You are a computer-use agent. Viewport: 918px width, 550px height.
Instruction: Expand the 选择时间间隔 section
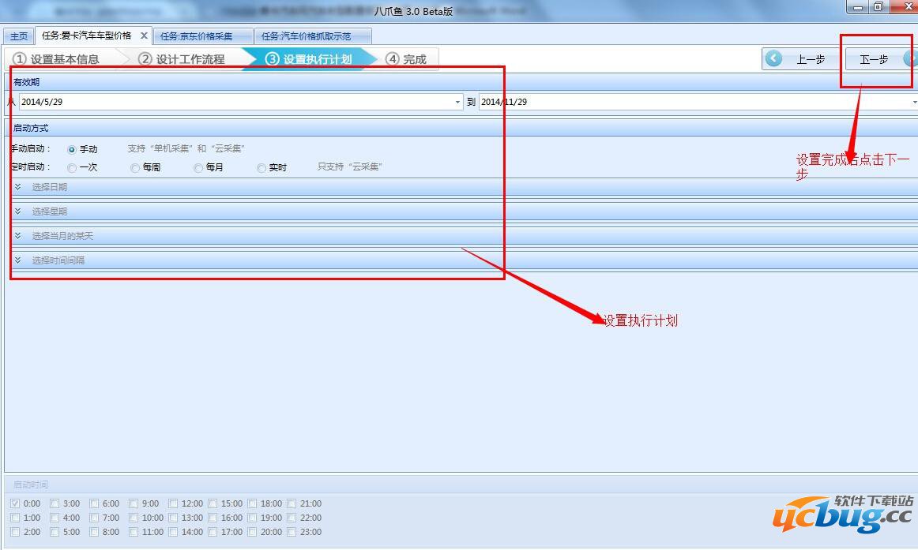58,260
